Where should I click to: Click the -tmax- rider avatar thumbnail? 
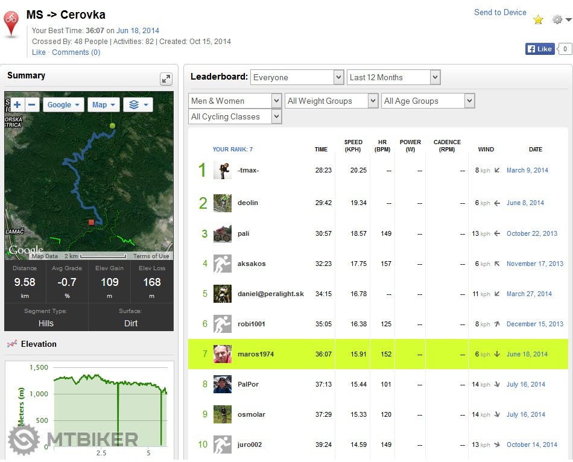222,170
